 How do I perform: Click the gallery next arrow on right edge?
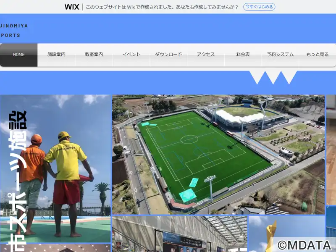pyautogui.click(x=328, y=206)
